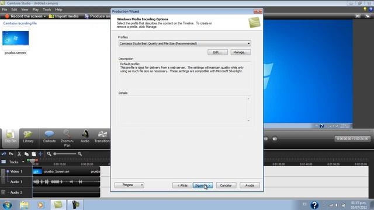Click the Siguiente next button
This screenshot has height=210, width=374.
(x=203, y=185)
